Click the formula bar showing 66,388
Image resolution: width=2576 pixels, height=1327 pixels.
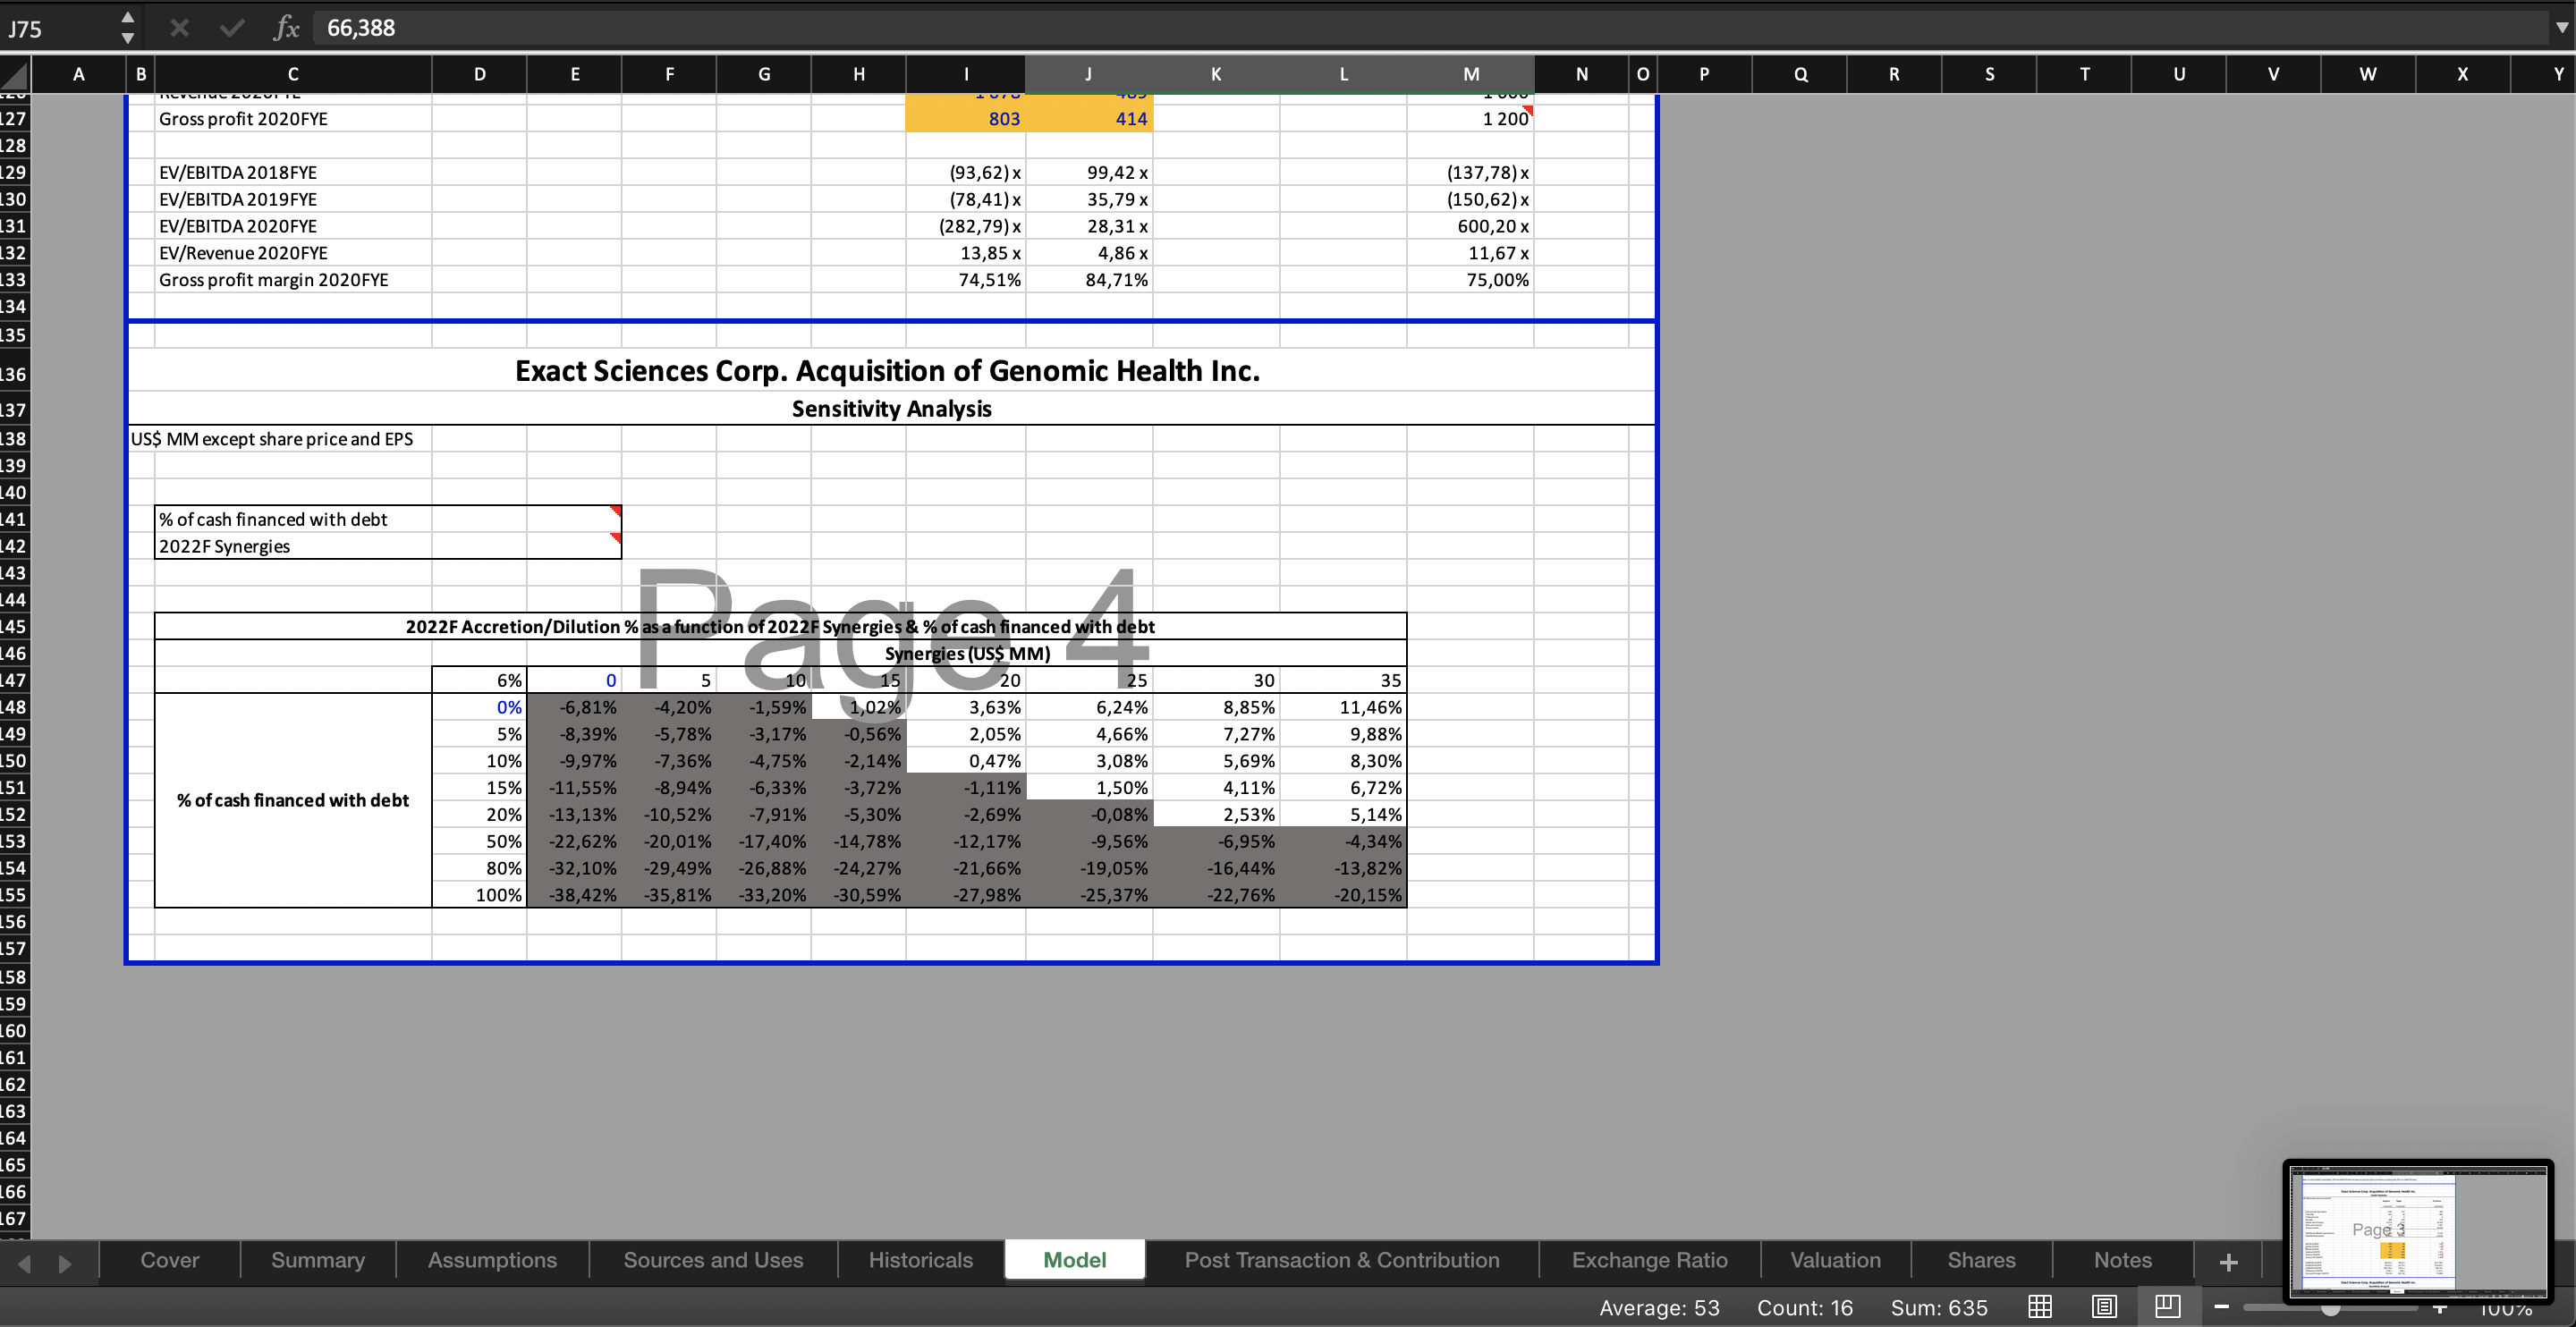(x=1430, y=28)
